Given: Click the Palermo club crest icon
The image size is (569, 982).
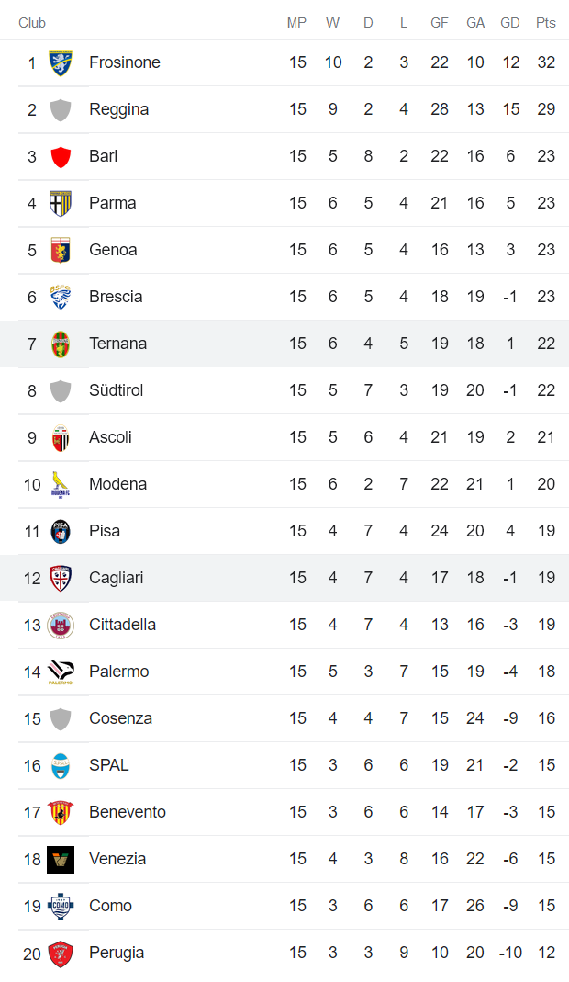Looking at the screenshot, I should click(x=61, y=672).
